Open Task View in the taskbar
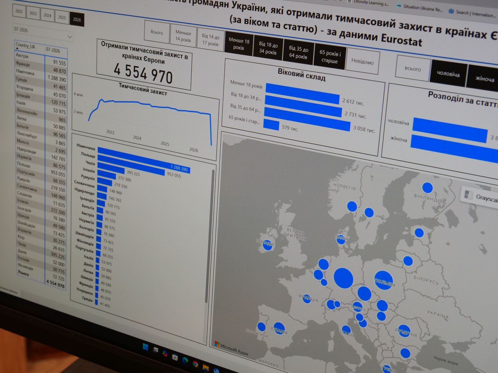 tap(156, 350)
